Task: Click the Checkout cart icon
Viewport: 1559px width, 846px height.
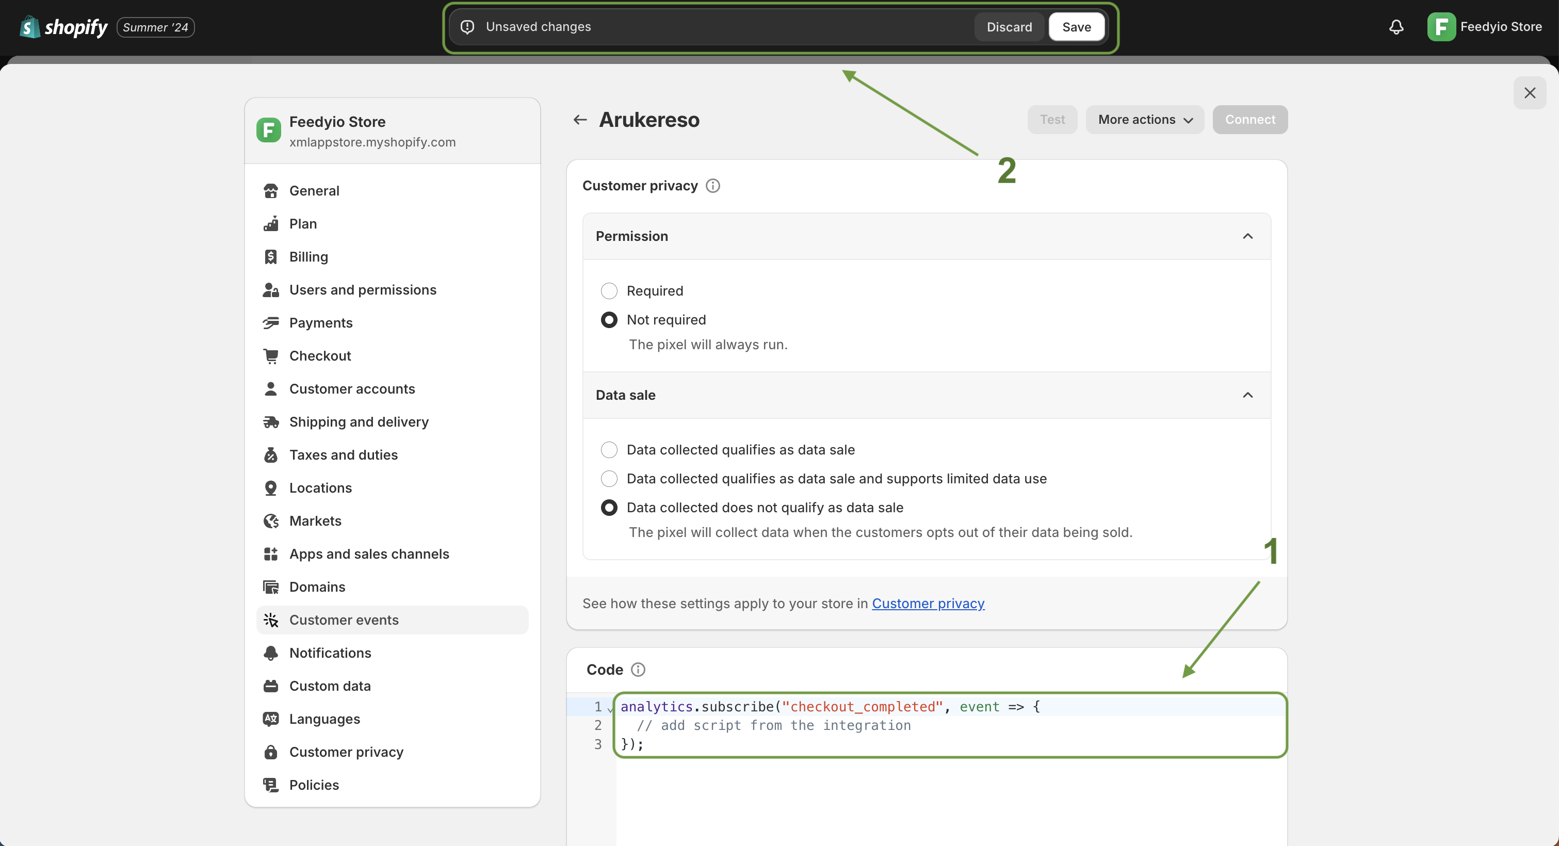Action: pos(270,356)
